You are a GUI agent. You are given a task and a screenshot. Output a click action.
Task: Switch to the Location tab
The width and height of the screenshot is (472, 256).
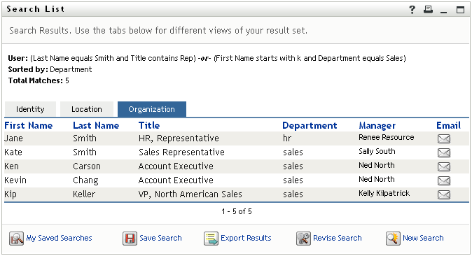click(87, 109)
